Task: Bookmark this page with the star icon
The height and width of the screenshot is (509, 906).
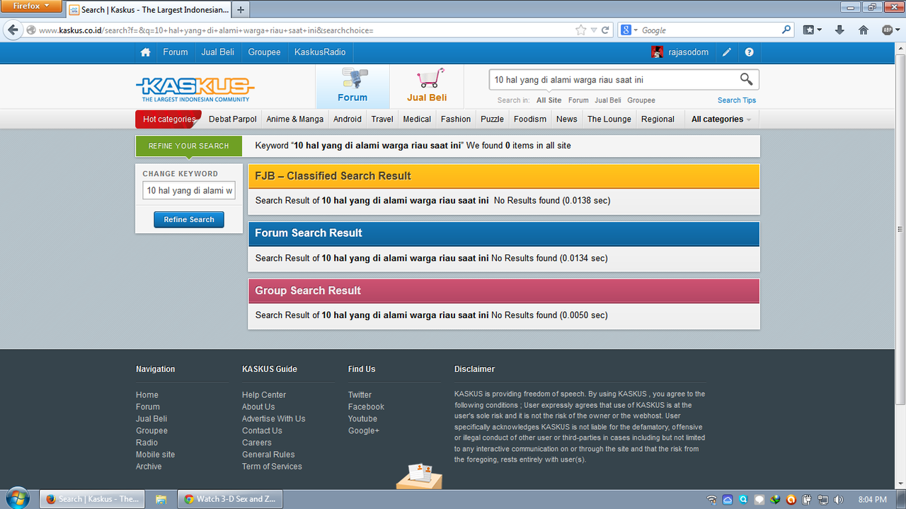Action: (581, 30)
